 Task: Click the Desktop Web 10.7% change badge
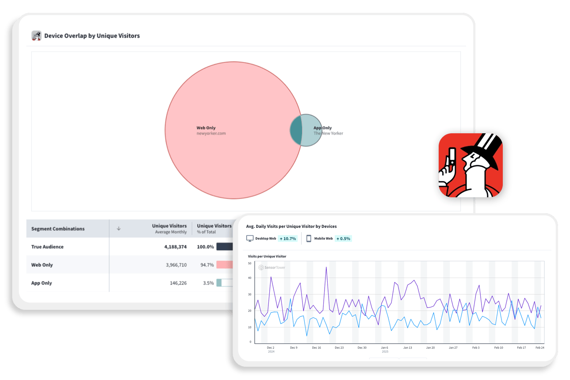[x=287, y=238]
